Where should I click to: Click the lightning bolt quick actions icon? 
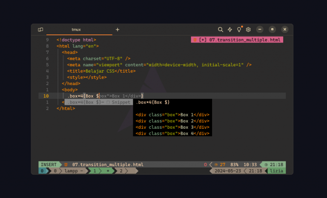tap(230, 30)
